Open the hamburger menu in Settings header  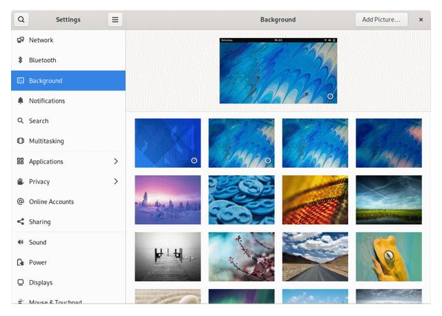coord(115,19)
